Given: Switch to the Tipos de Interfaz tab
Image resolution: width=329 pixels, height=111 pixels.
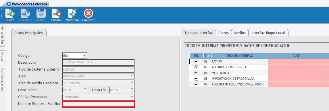Looking at the screenshot, I should (198, 33).
